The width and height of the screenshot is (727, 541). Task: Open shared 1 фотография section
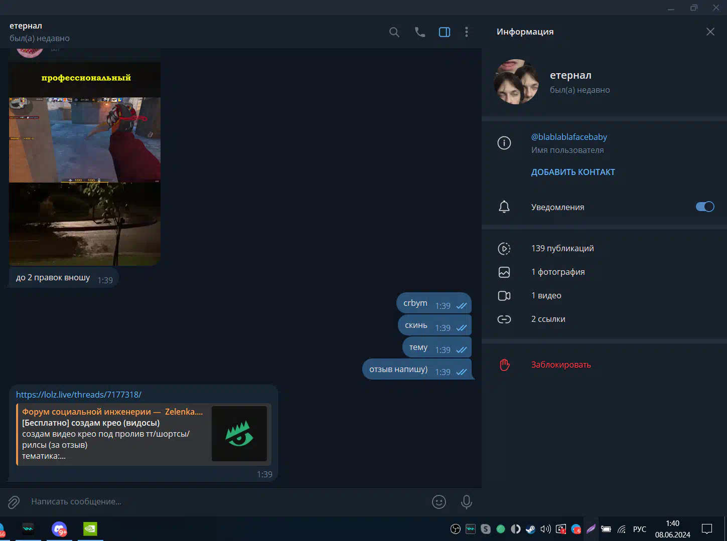tap(557, 272)
